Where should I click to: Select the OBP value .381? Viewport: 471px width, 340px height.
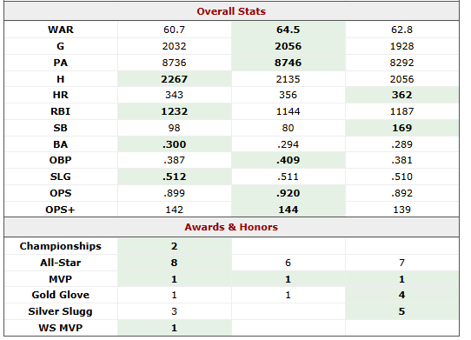pyautogui.click(x=401, y=160)
